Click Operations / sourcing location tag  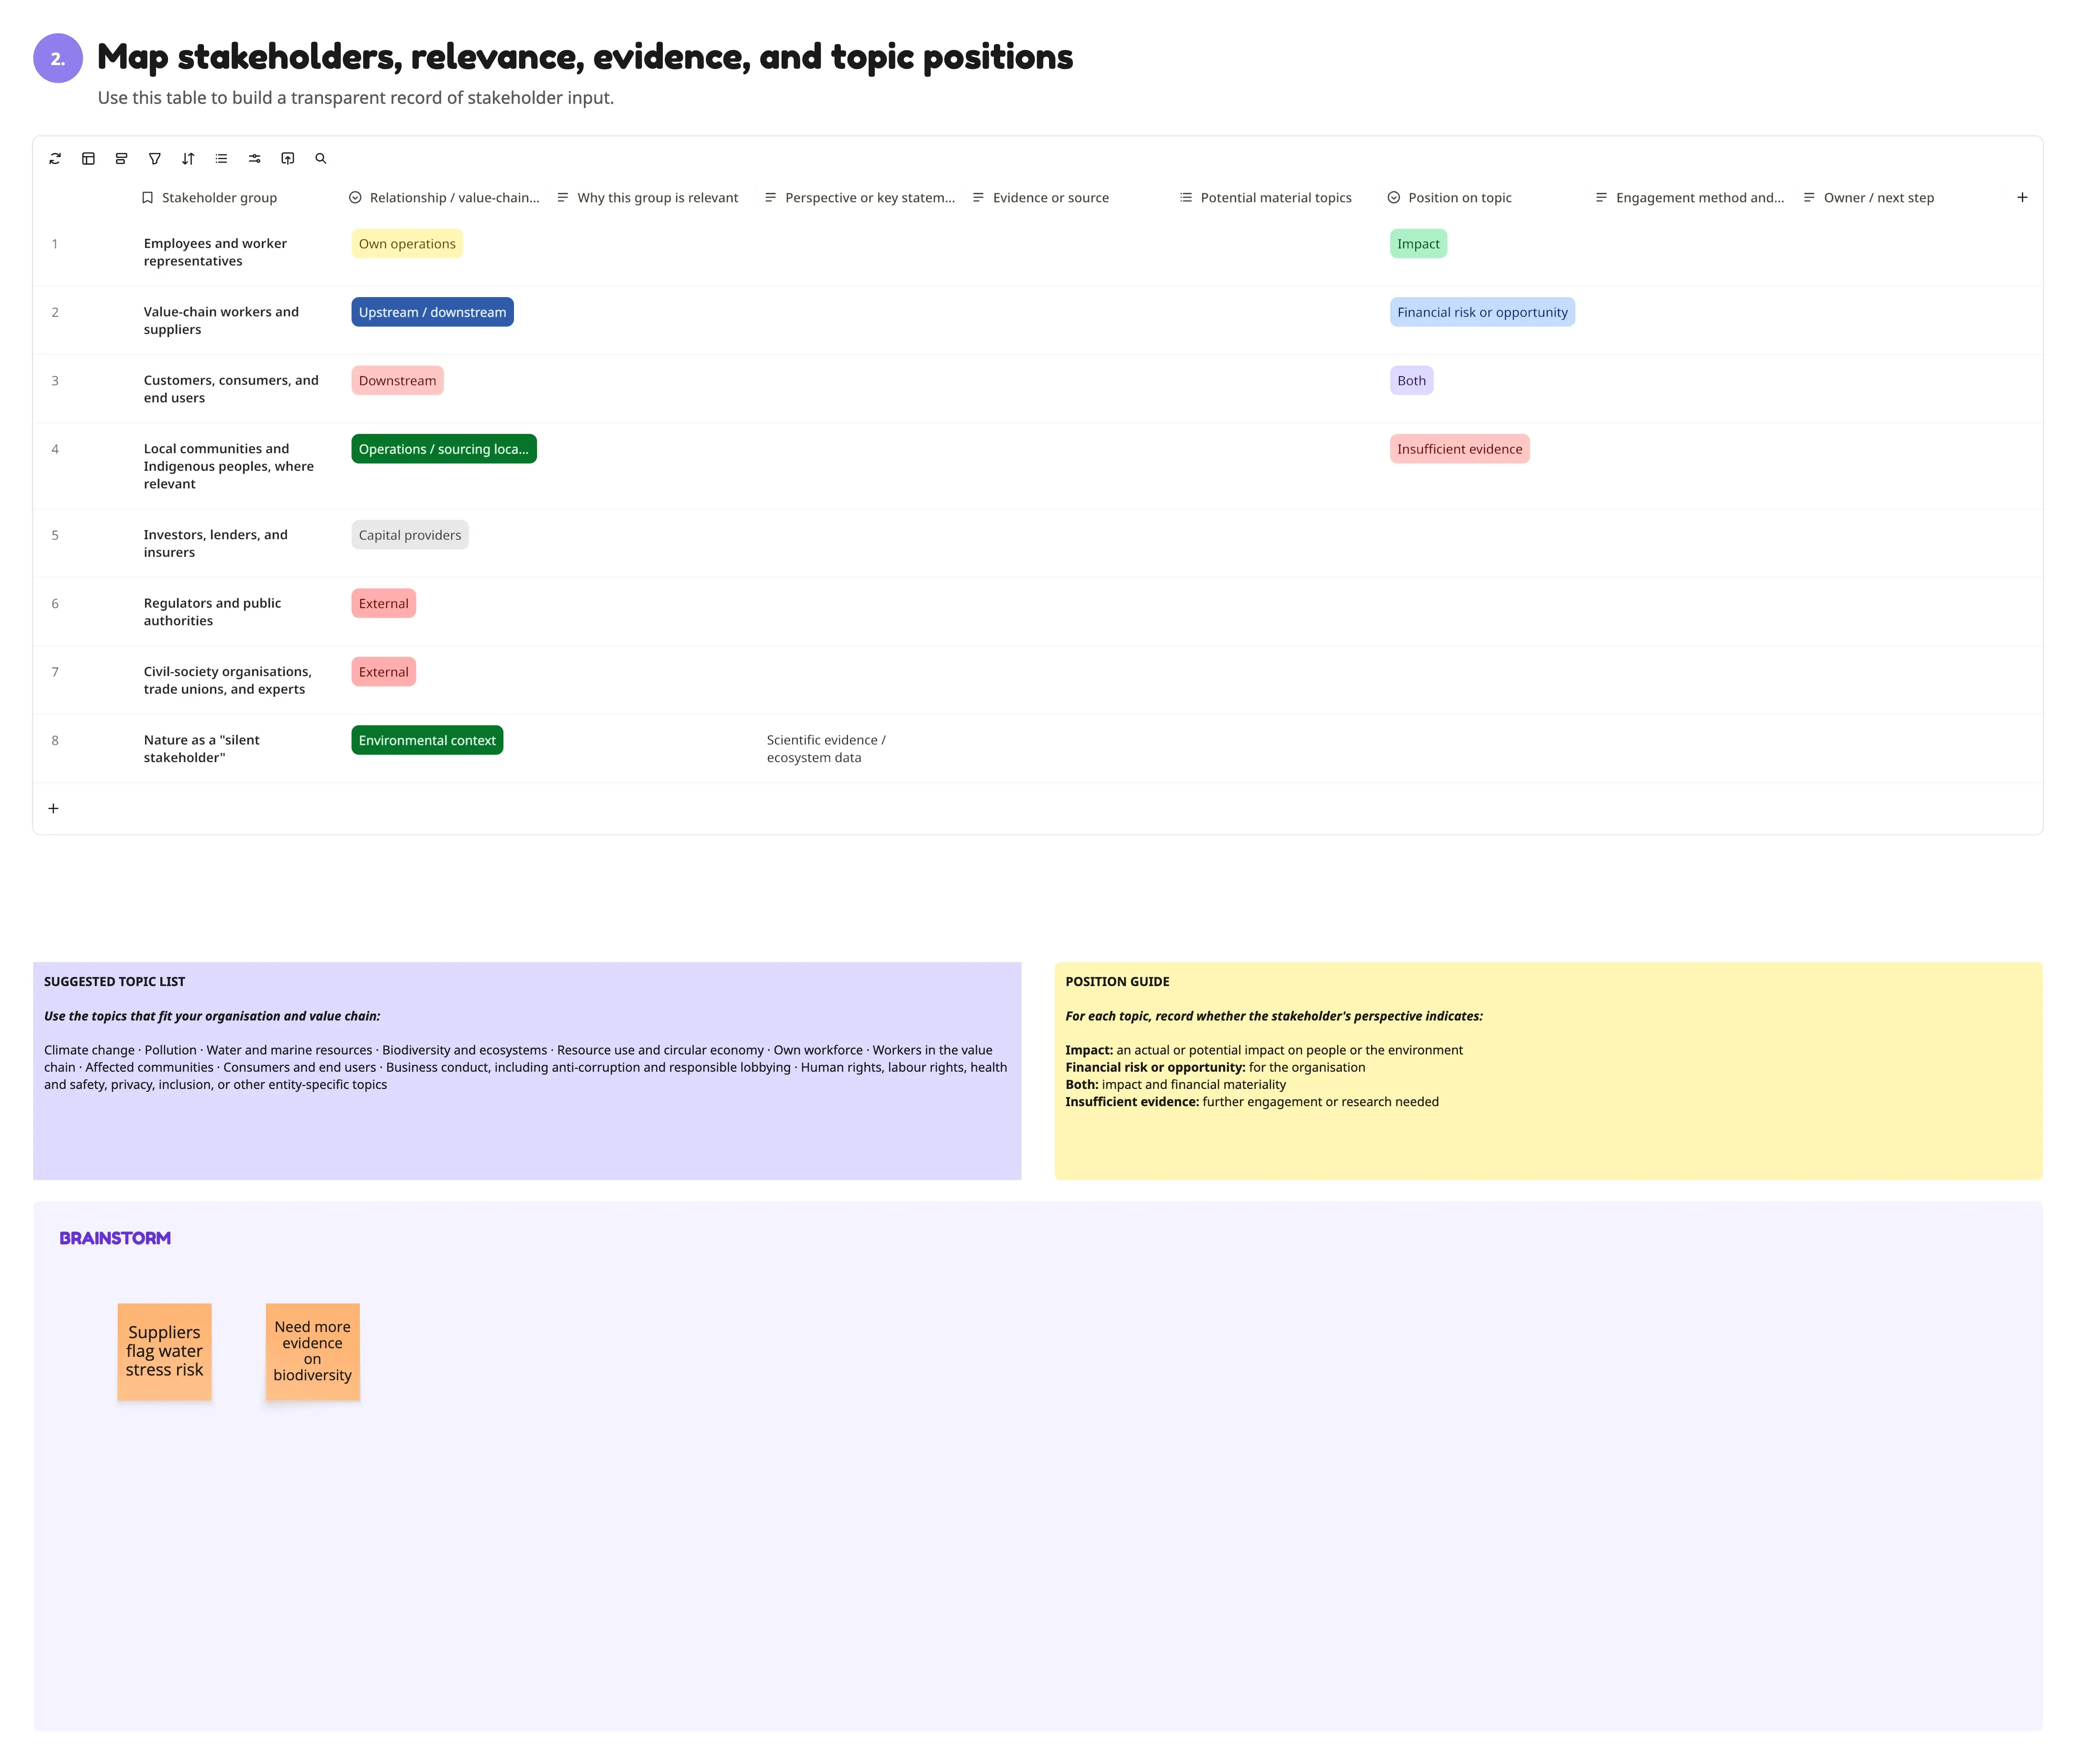click(x=444, y=449)
